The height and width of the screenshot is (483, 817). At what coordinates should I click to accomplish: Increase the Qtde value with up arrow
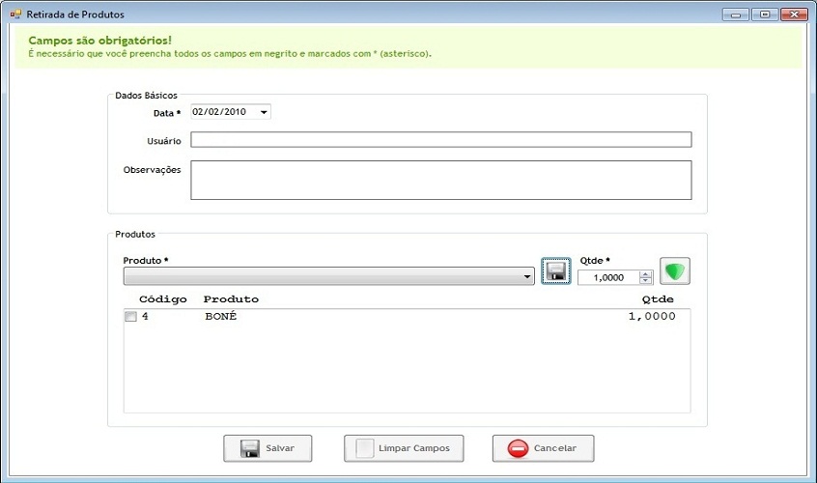tap(645, 274)
